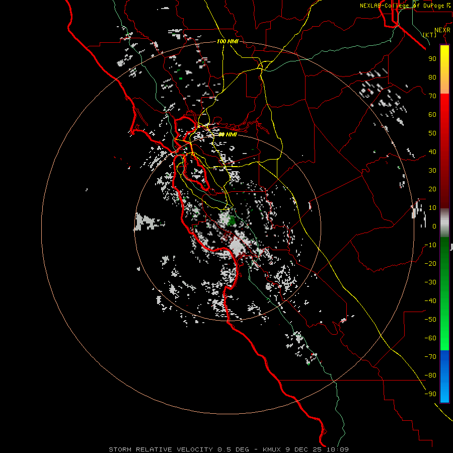The width and height of the screenshot is (453, 453).
Task: Click the 20 value on velocity scale
Action: coord(432,189)
